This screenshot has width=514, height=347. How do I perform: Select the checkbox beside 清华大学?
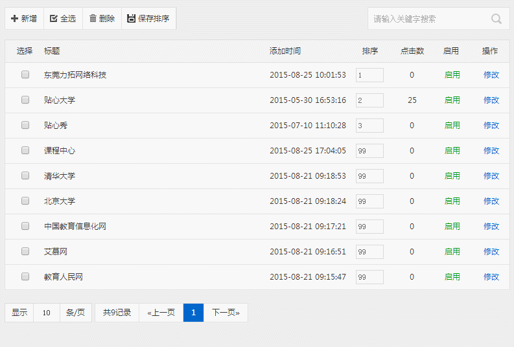25,176
